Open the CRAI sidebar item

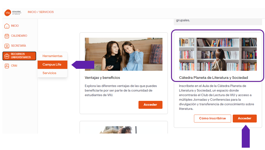14,66
